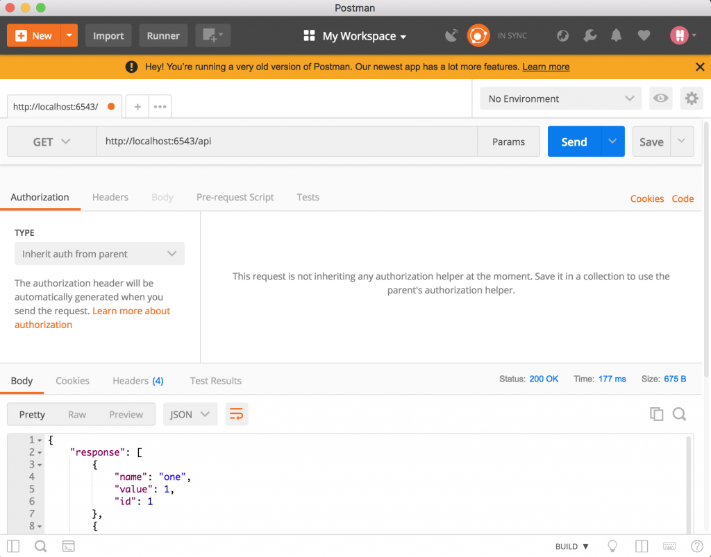The height and width of the screenshot is (557, 711).
Task: Toggle environment quick look eye icon
Action: (x=660, y=98)
